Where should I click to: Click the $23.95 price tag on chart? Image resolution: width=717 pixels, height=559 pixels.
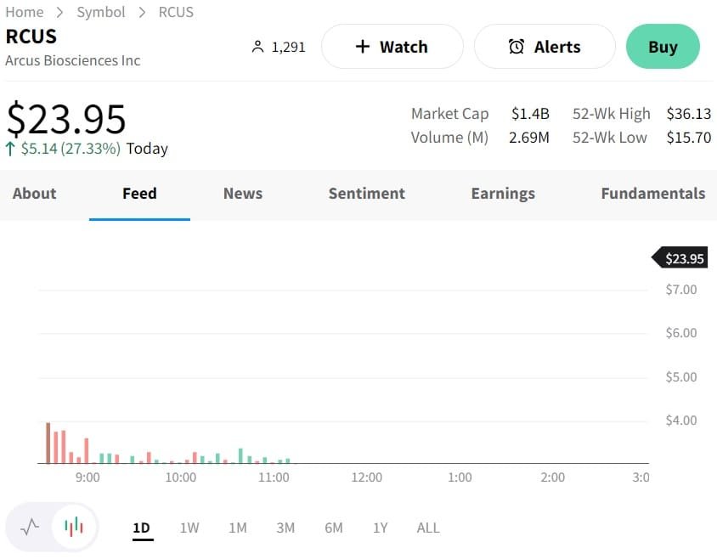click(682, 258)
